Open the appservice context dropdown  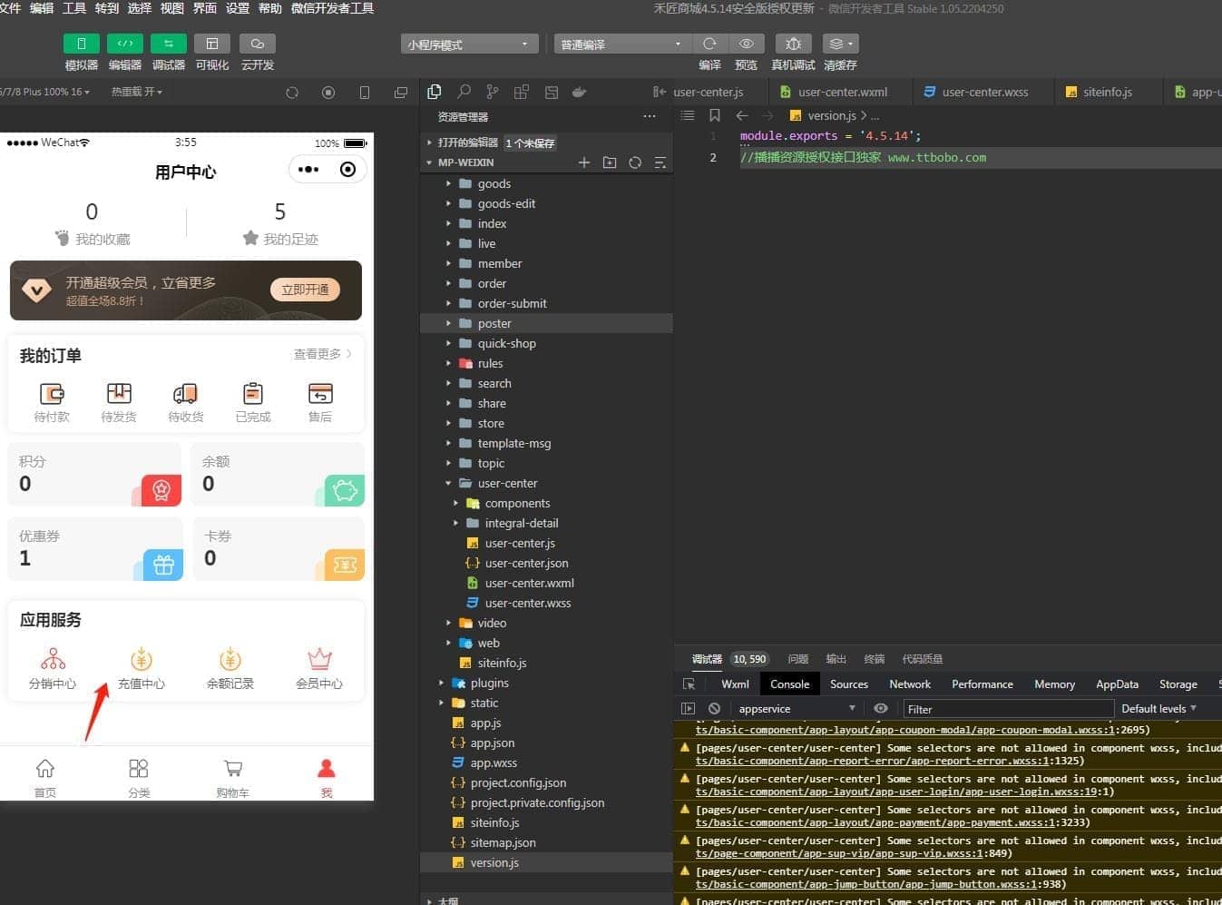pos(796,709)
